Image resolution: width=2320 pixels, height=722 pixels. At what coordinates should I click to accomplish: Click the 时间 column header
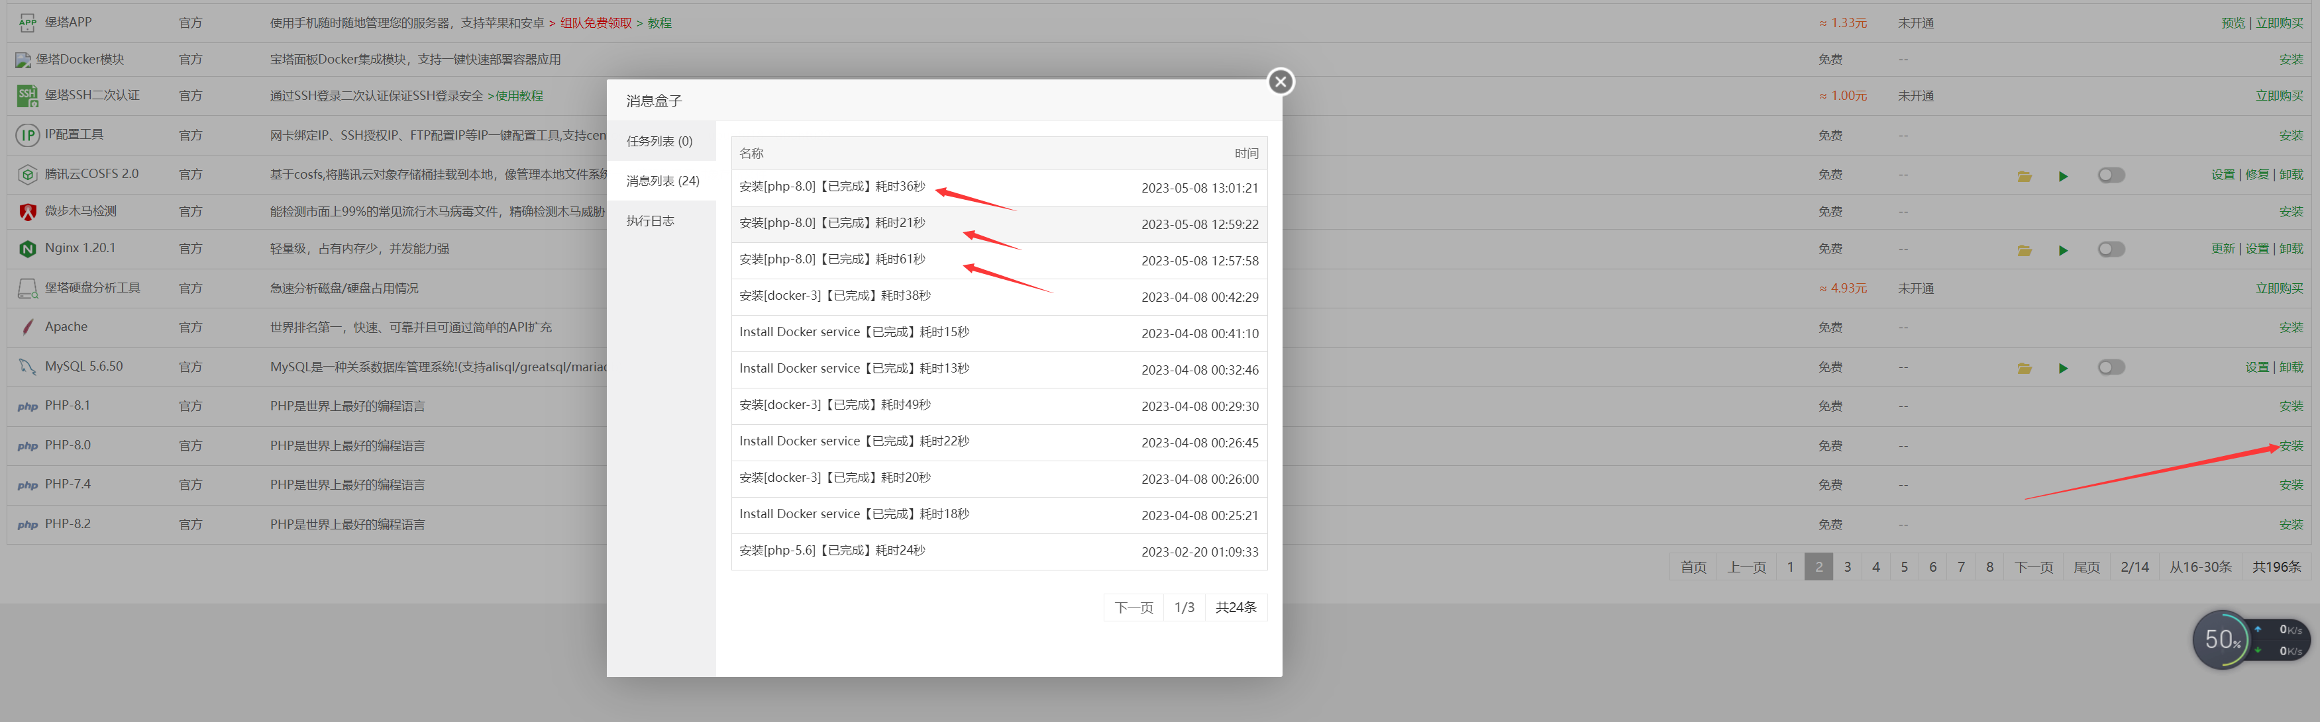(x=1247, y=154)
